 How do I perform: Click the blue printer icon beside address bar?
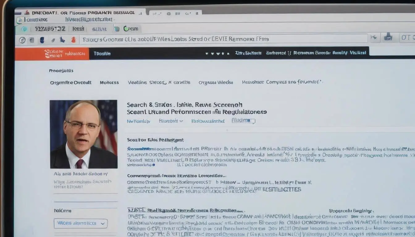click(388, 38)
